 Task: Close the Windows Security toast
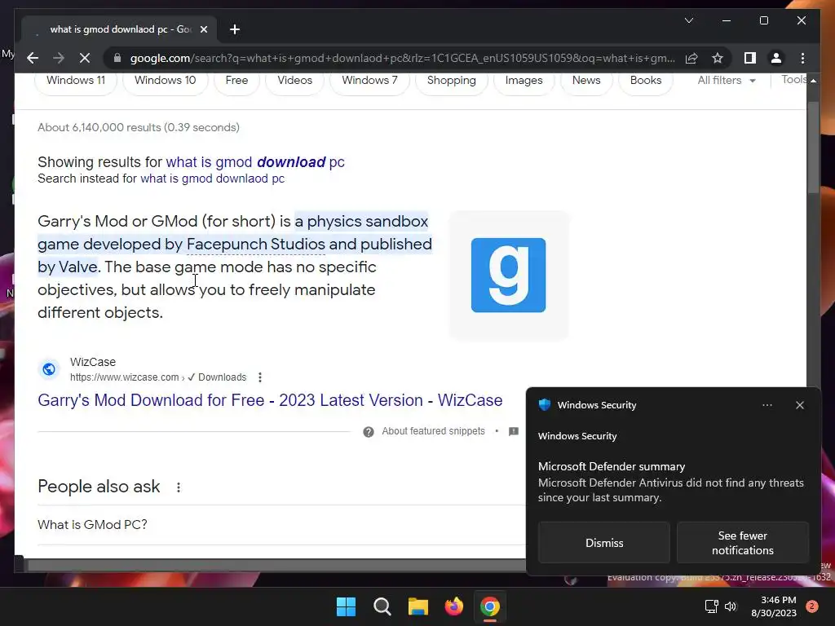tap(799, 405)
